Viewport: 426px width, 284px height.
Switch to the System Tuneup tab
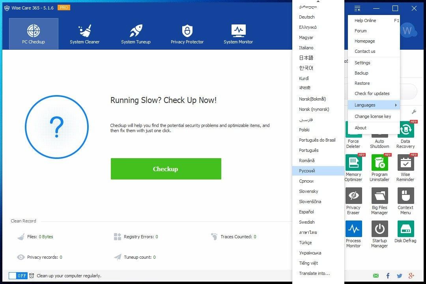(136, 34)
